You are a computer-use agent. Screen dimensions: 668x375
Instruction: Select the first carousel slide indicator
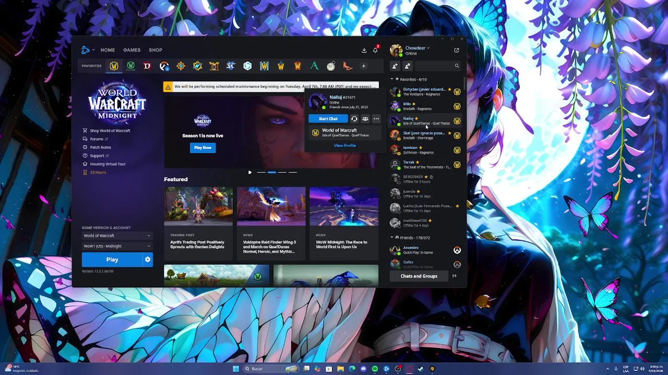[x=261, y=172]
